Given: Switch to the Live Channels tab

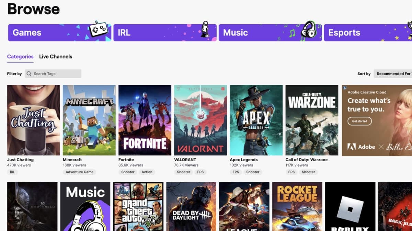Looking at the screenshot, I should pos(56,56).
